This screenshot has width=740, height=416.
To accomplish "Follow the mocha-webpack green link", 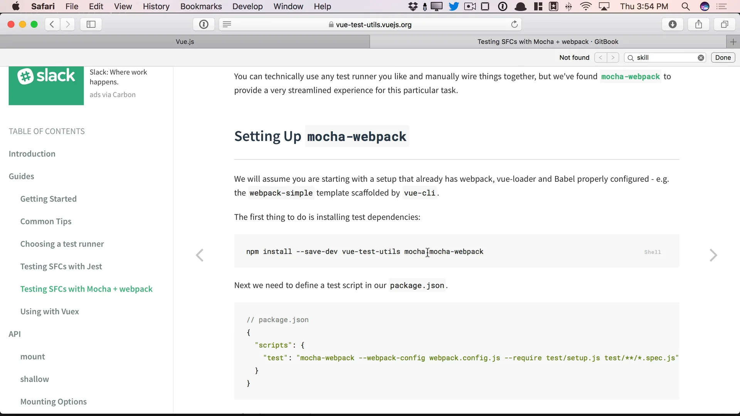I will click(630, 77).
